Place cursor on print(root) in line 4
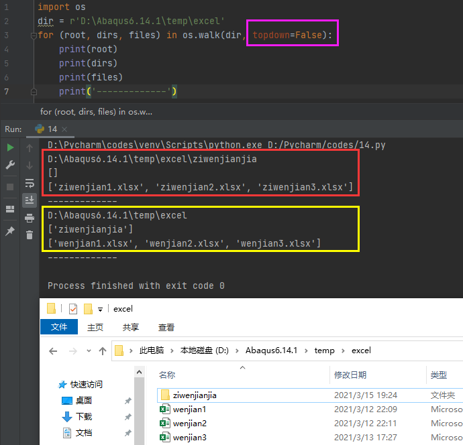The width and height of the screenshot is (463, 445). pyautogui.click(x=88, y=49)
